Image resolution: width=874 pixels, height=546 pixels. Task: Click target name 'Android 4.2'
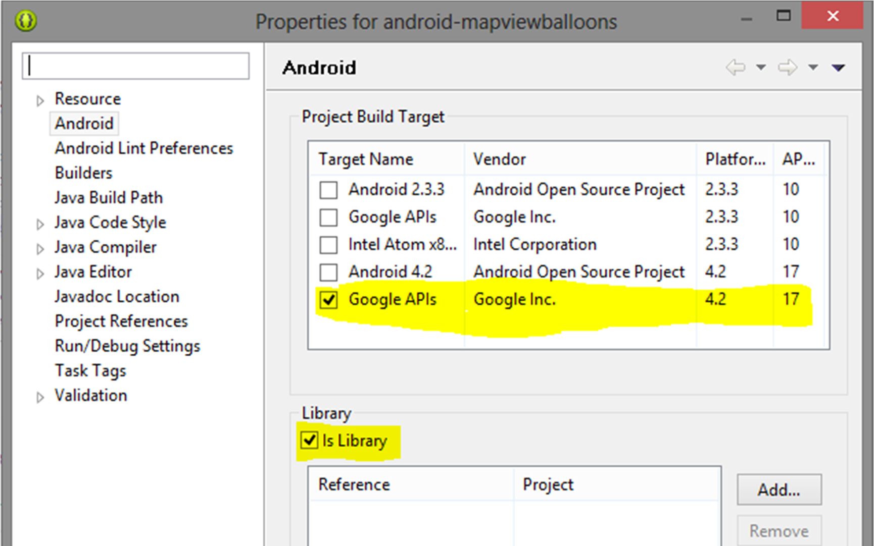[x=391, y=272]
